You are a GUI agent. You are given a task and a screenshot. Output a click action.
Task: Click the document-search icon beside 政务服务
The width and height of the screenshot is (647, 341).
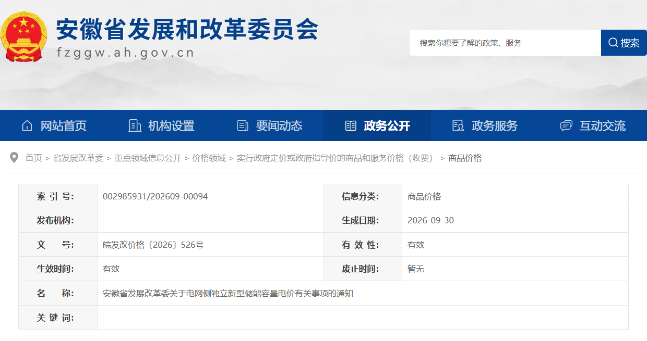click(x=458, y=125)
